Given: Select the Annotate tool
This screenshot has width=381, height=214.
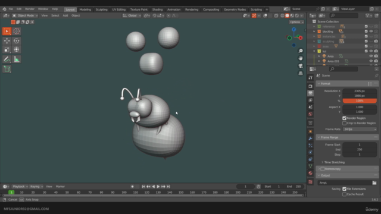Looking at the screenshot, I should tap(7, 59).
